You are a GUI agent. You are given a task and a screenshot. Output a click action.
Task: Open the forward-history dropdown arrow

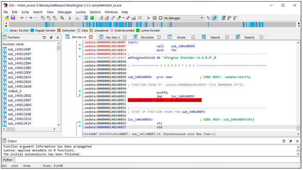35,18
